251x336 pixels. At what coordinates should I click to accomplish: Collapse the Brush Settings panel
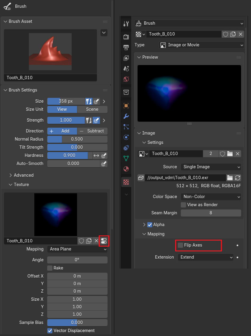[20, 90]
